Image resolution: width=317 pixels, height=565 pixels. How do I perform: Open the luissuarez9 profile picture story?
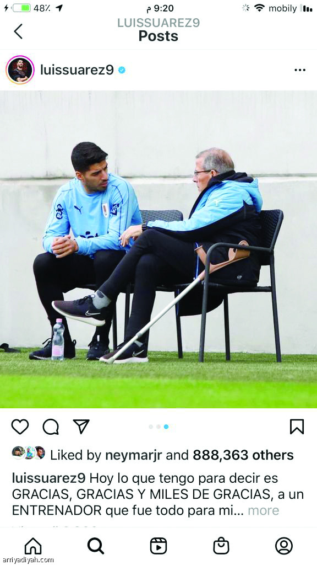click(x=20, y=70)
